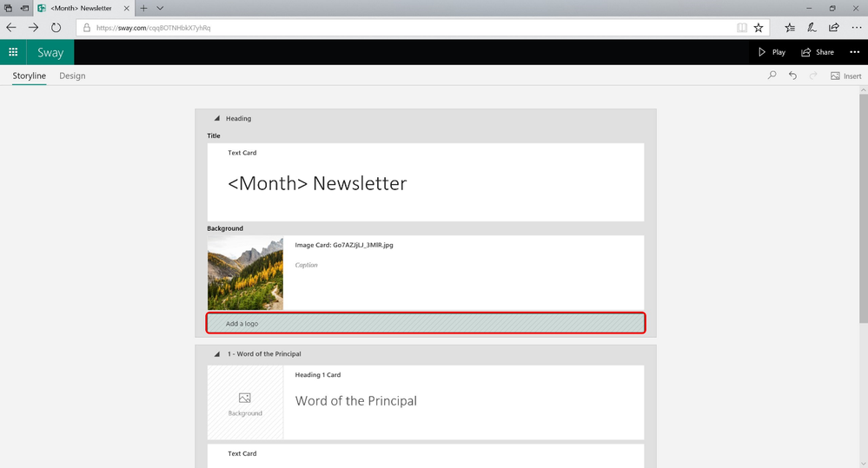The image size is (868, 468).
Task: Click the Insert image icon
Action: click(x=835, y=76)
